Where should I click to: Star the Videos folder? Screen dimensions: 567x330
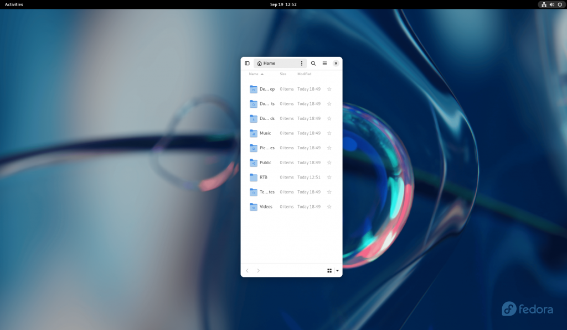[329, 206]
